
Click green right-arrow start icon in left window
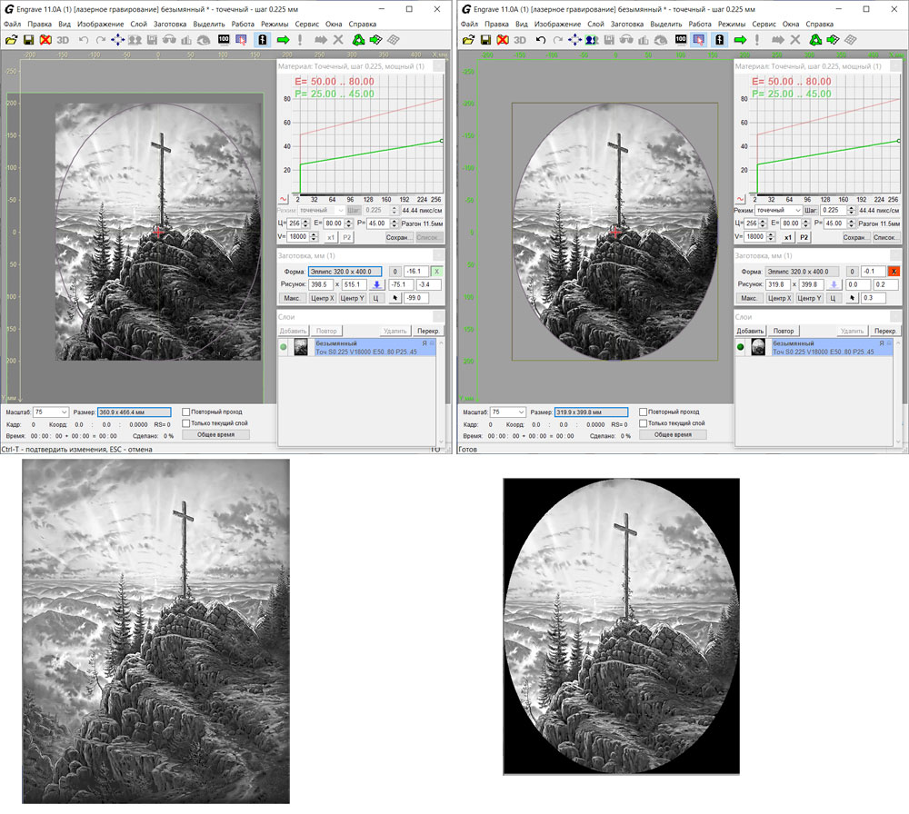point(283,40)
